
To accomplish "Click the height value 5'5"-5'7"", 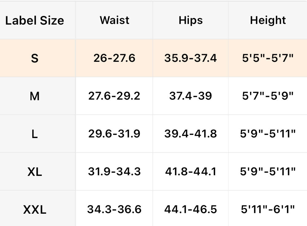I will 268,58.
